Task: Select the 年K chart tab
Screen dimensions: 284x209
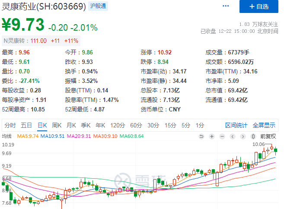Action: pos(100,125)
